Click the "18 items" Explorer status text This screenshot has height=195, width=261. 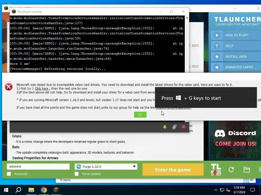click(65, 180)
